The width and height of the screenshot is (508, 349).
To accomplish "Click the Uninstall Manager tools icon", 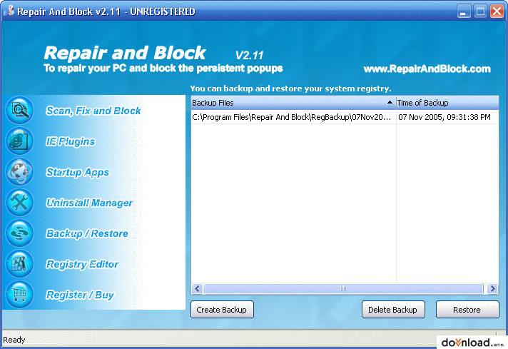I will coord(20,203).
